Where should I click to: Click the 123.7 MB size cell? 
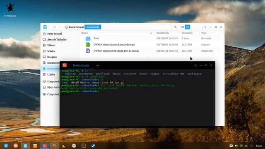[x=187, y=45]
